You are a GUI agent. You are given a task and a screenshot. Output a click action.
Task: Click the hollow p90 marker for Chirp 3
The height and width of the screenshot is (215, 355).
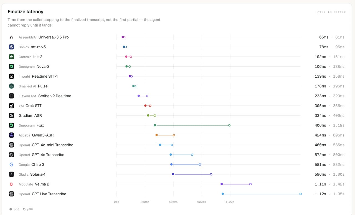(x=200, y=165)
